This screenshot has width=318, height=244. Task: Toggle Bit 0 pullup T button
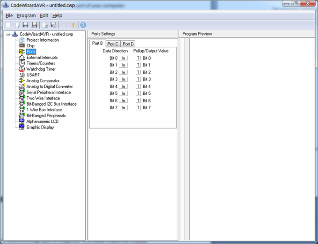coord(138,58)
